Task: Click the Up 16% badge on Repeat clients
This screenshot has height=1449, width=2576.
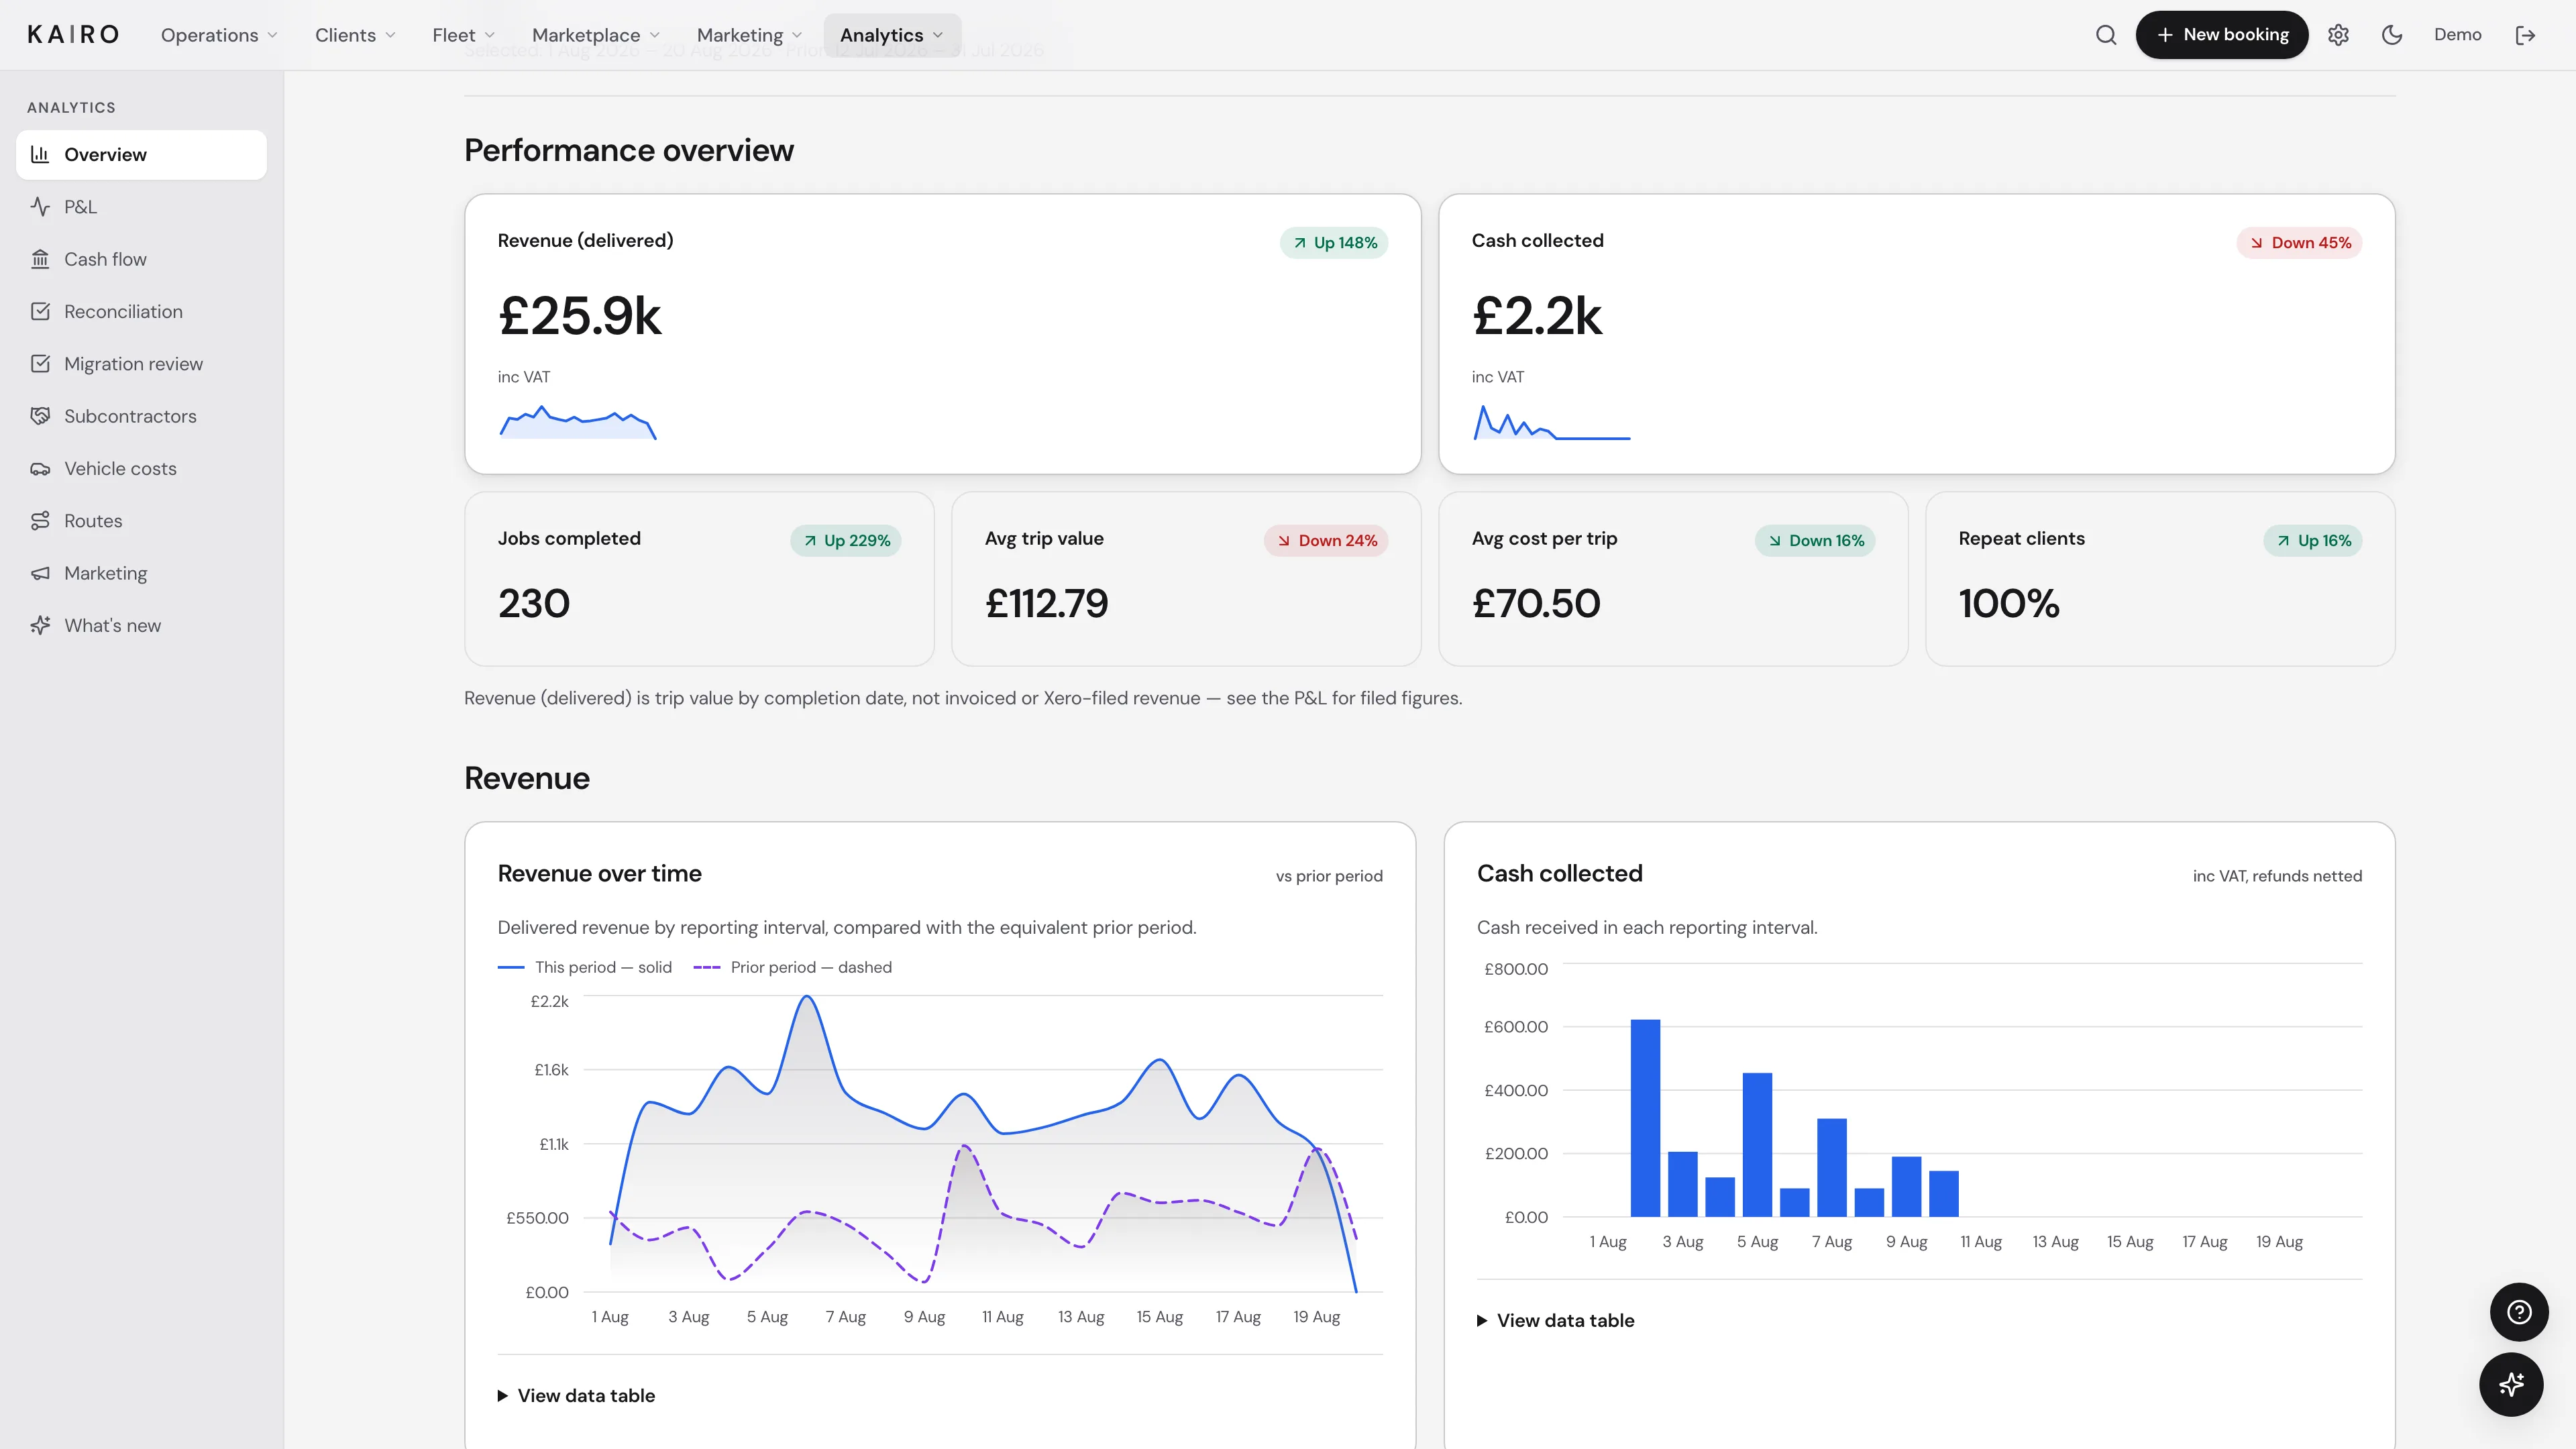Action: coord(2313,541)
